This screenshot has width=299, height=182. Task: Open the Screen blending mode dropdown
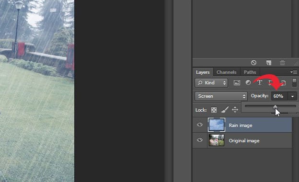221,96
